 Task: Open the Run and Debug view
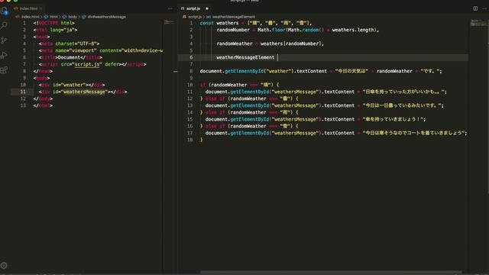[x=5, y=55]
